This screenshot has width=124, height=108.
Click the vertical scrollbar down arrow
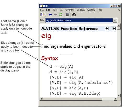click(x=119, y=95)
